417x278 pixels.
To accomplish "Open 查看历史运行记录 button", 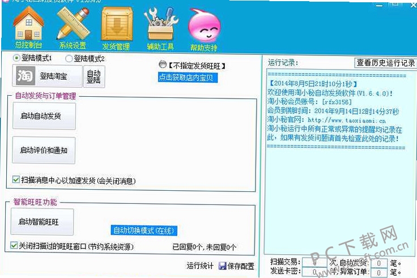I will click(x=385, y=63).
